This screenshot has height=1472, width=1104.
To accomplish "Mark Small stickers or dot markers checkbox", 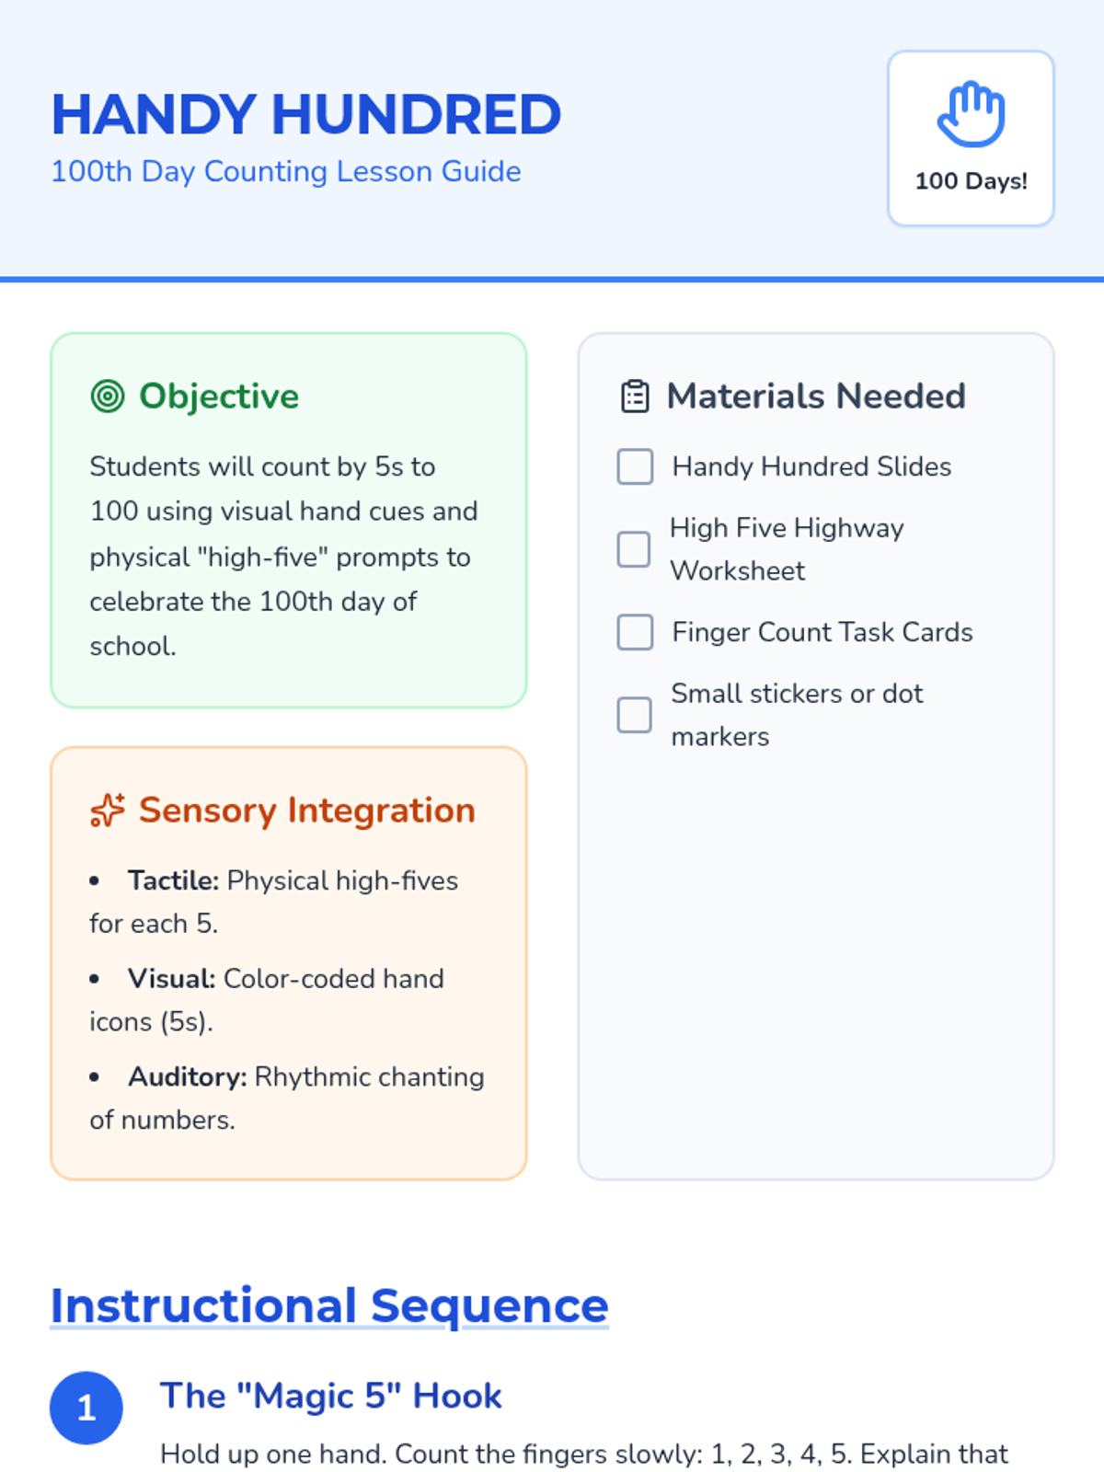I will (634, 715).
